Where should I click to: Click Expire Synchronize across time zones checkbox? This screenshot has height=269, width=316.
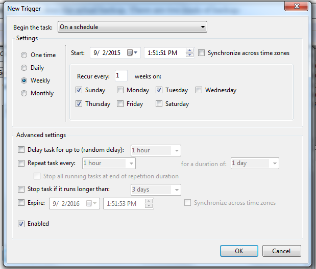pos(188,203)
